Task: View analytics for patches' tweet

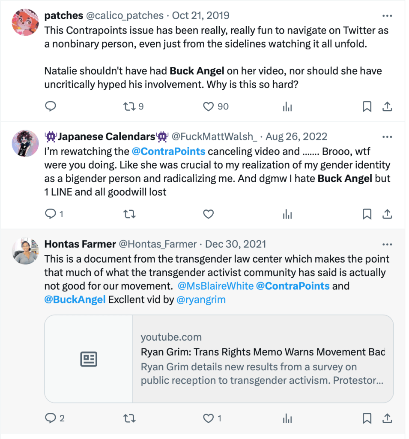Action: (x=287, y=107)
